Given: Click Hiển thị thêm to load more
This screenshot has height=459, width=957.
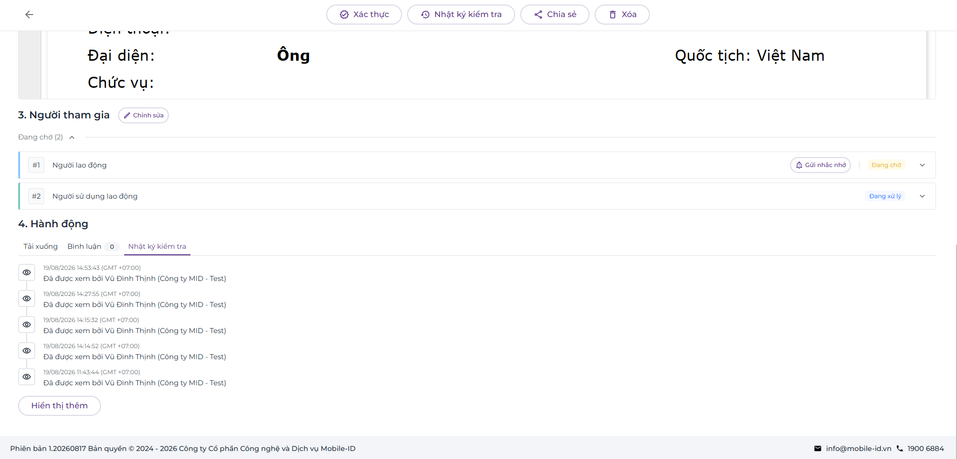Looking at the screenshot, I should click(x=59, y=406).
